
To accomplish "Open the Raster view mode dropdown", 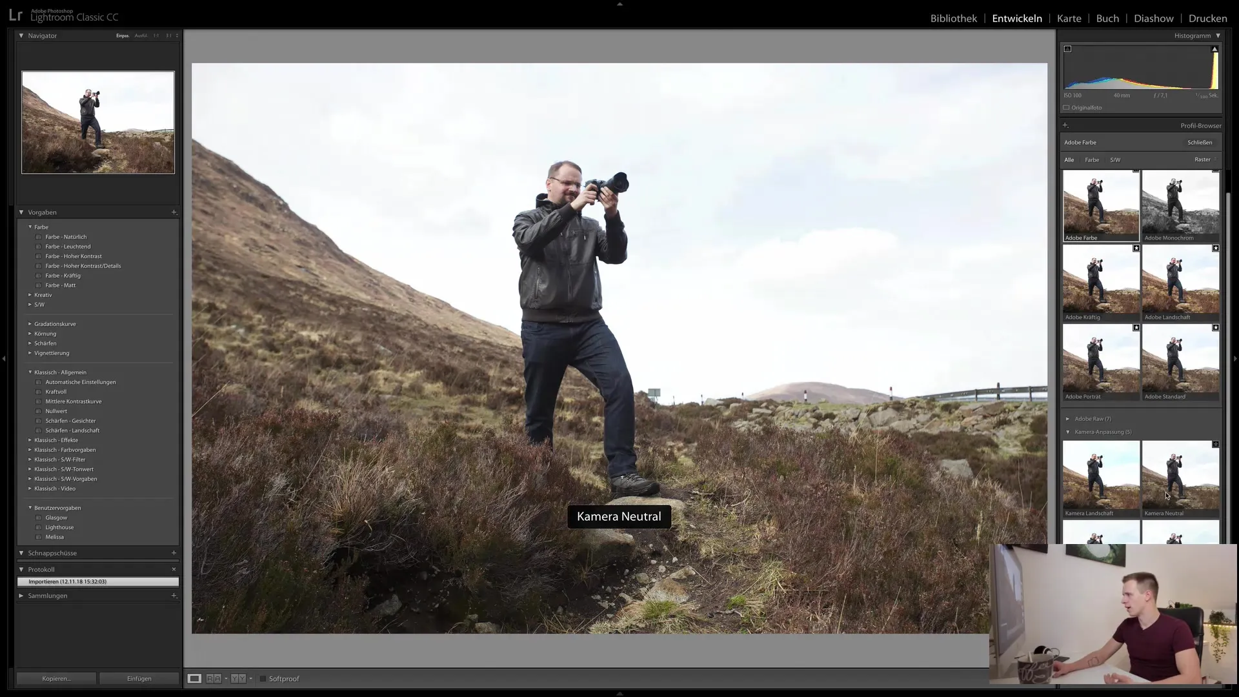I will tap(1205, 159).
